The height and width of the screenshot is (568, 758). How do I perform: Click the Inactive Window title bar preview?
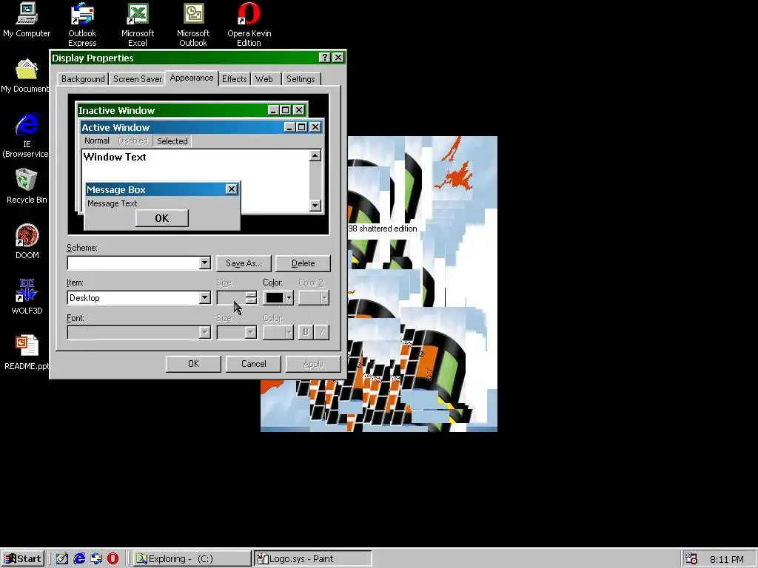coord(172,110)
